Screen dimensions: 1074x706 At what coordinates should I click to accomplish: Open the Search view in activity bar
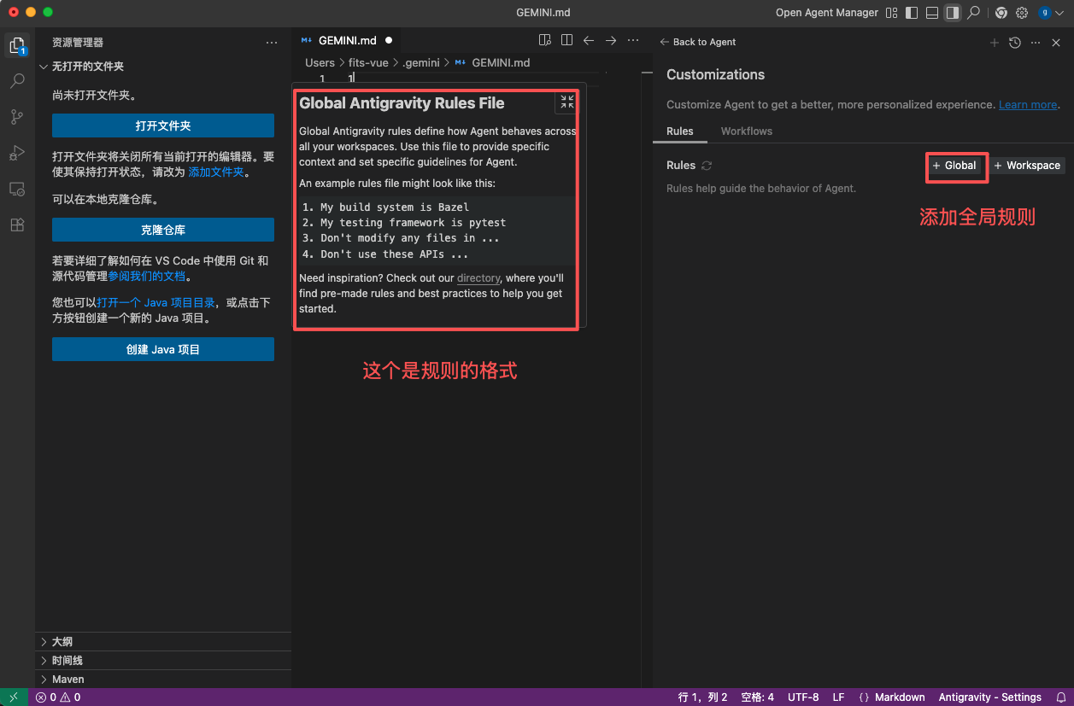(17, 81)
